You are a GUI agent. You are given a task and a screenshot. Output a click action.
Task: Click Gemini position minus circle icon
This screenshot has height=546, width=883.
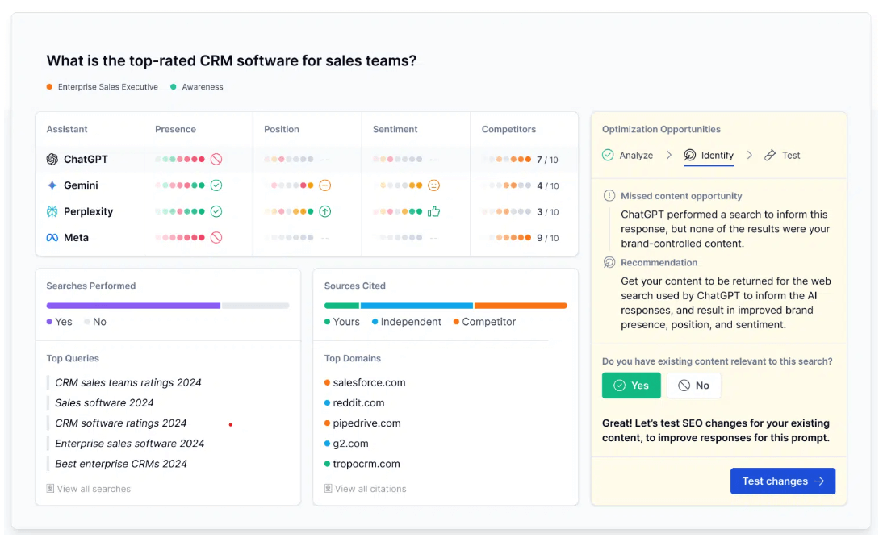(x=325, y=185)
